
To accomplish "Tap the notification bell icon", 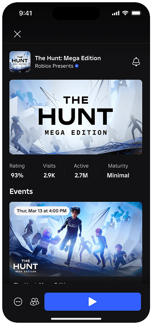I will (x=136, y=62).
